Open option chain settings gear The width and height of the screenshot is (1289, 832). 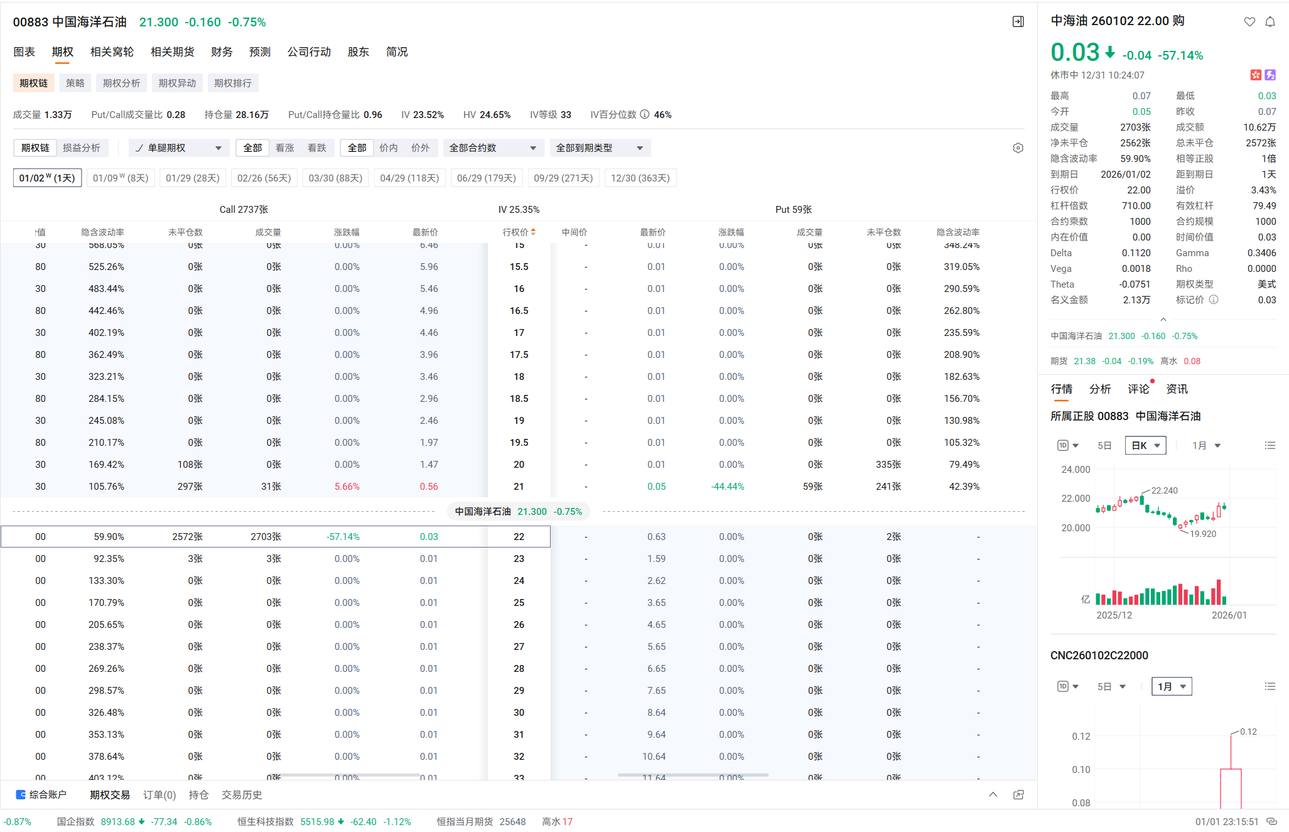[x=1018, y=148]
